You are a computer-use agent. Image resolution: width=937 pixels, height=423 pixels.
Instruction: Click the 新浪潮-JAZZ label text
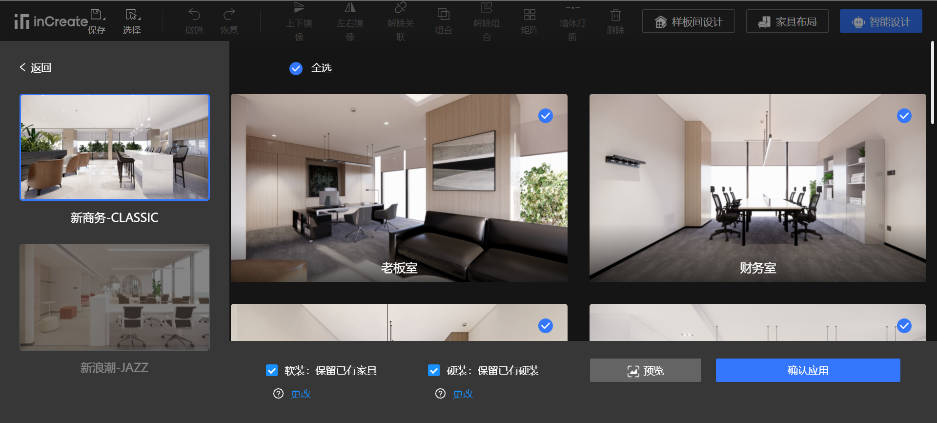[x=115, y=367]
